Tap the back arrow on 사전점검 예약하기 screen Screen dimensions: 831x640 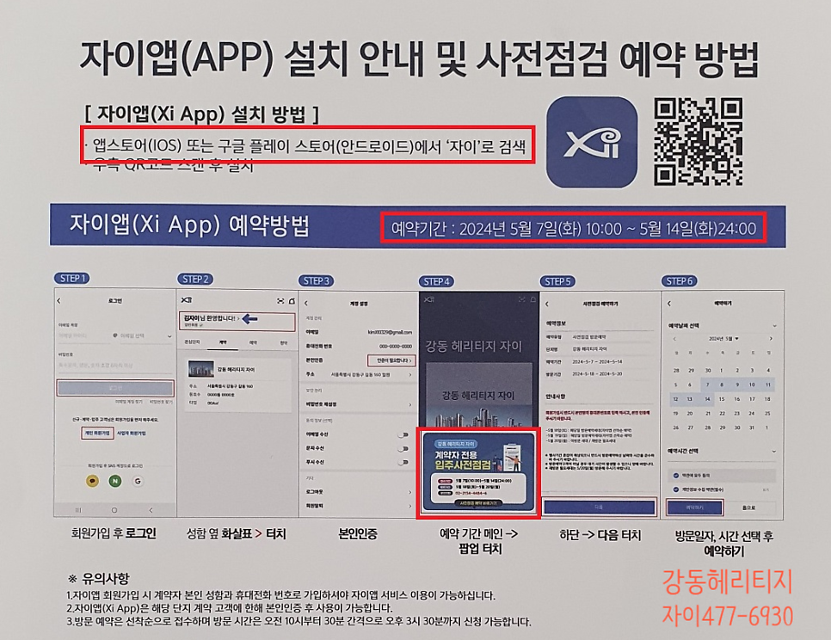point(547,305)
